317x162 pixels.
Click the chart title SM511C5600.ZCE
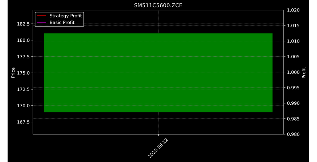pos(158,5)
